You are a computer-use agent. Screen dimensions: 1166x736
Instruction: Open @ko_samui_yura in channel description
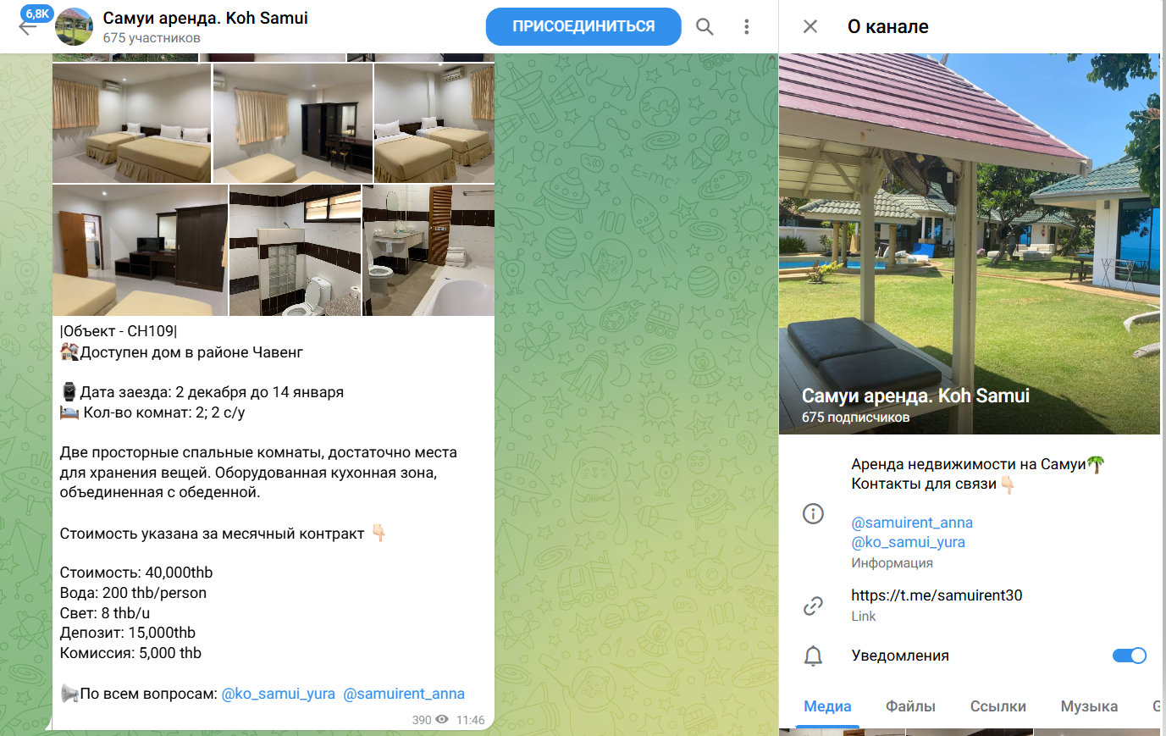pyautogui.click(x=908, y=542)
